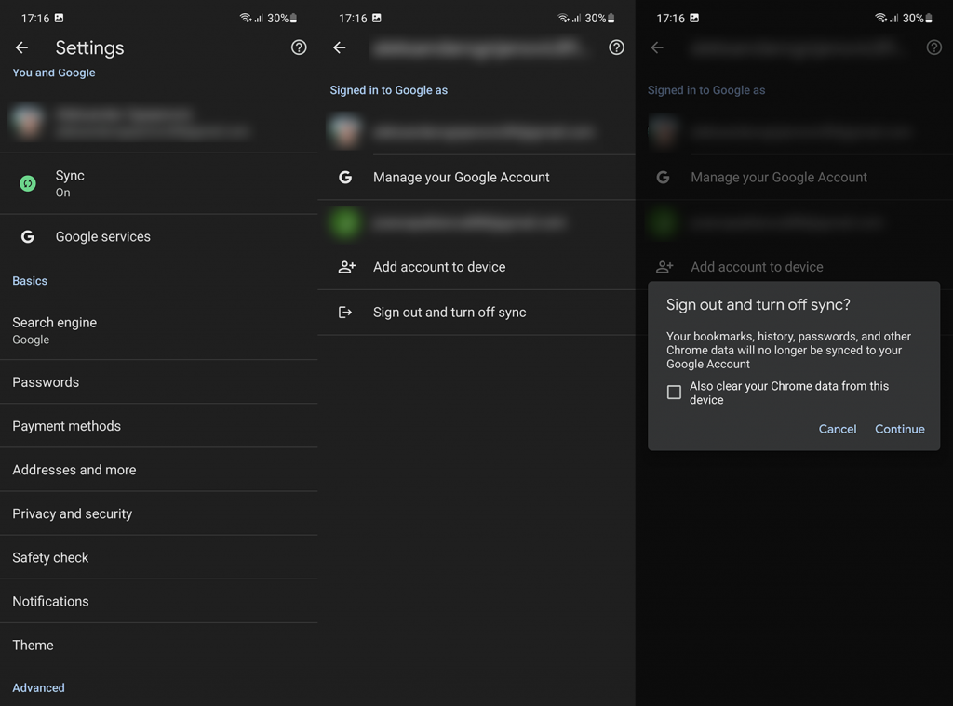Image resolution: width=953 pixels, height=706 pixels.
Task: Open Addresses and more
Action: pos(74,470)
